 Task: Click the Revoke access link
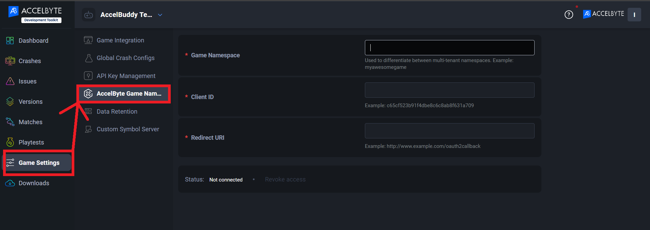pos(285,179)
